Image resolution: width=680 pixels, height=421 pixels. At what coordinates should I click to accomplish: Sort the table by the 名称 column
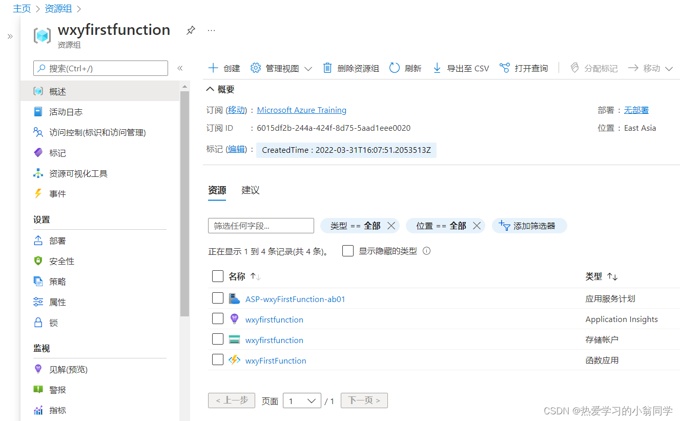pyautogui.click(x=245, y=276)
